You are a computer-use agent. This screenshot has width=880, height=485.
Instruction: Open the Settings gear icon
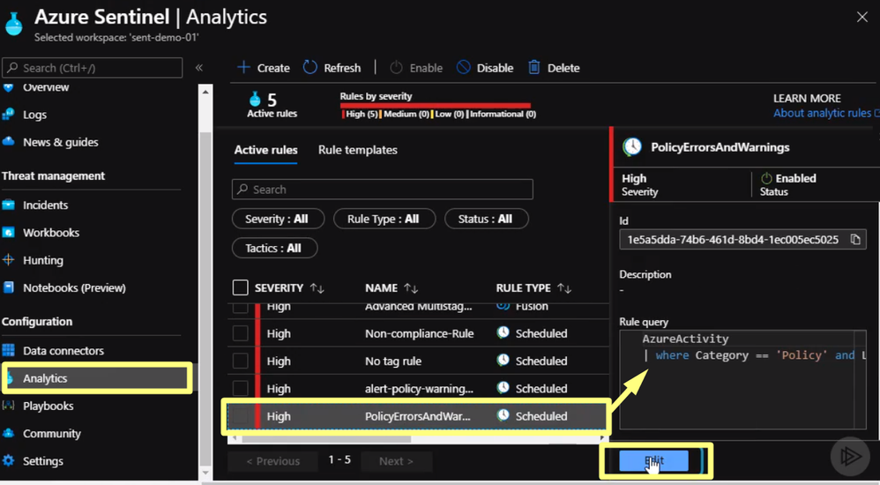[x=9, y=461]
